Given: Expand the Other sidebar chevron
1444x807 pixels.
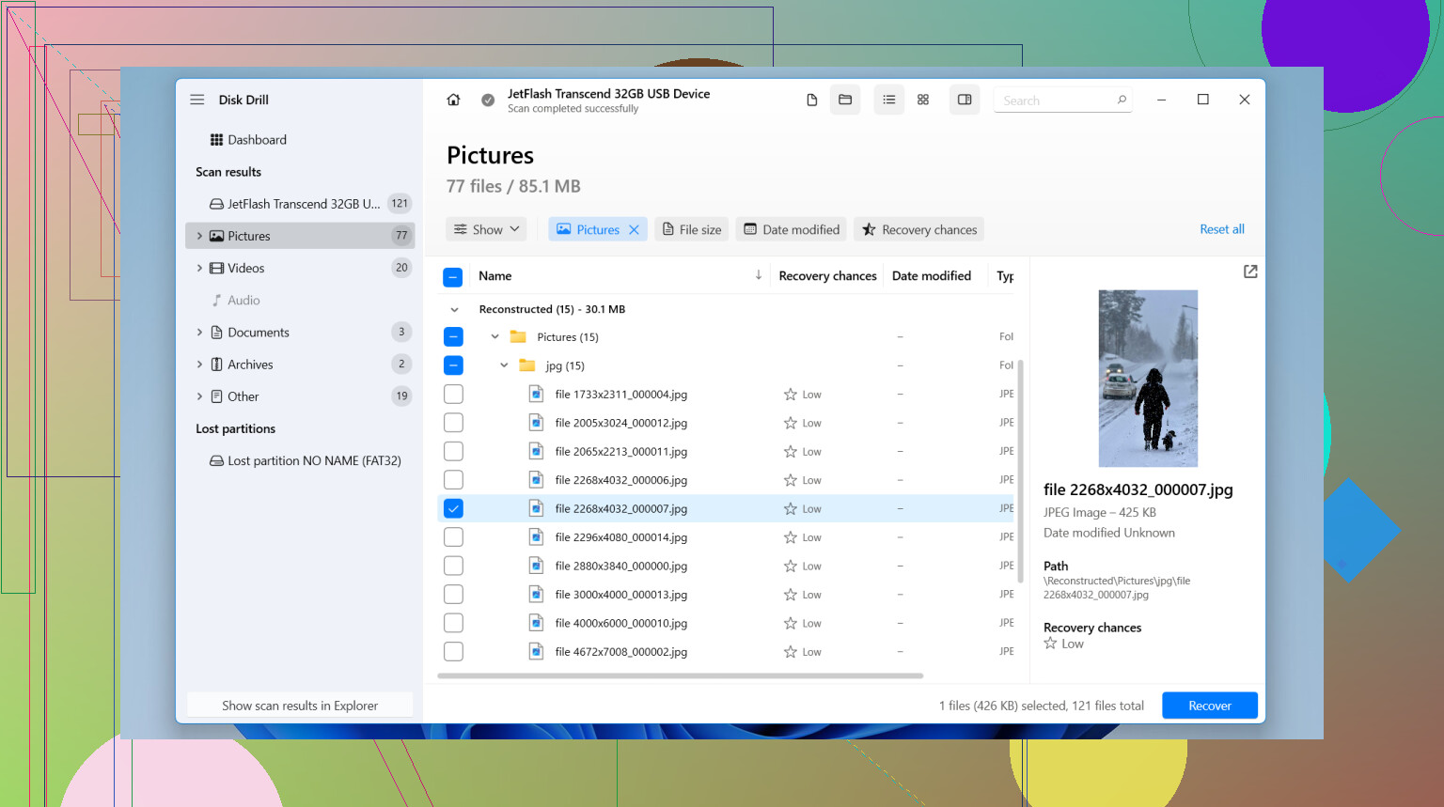Looking at the screenshot, I should coord(199,396).
